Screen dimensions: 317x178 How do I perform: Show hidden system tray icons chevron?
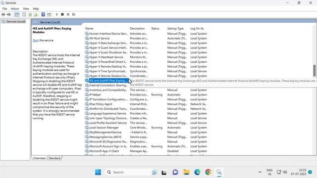pyautogui.click(x=260, y=172)
